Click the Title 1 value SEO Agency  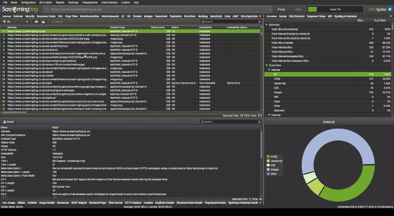[x=68, y=161]
